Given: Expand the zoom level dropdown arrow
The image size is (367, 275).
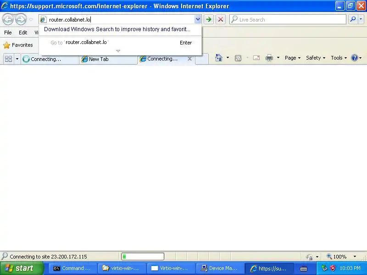Looking at the screenshot, I should point(355,257).
